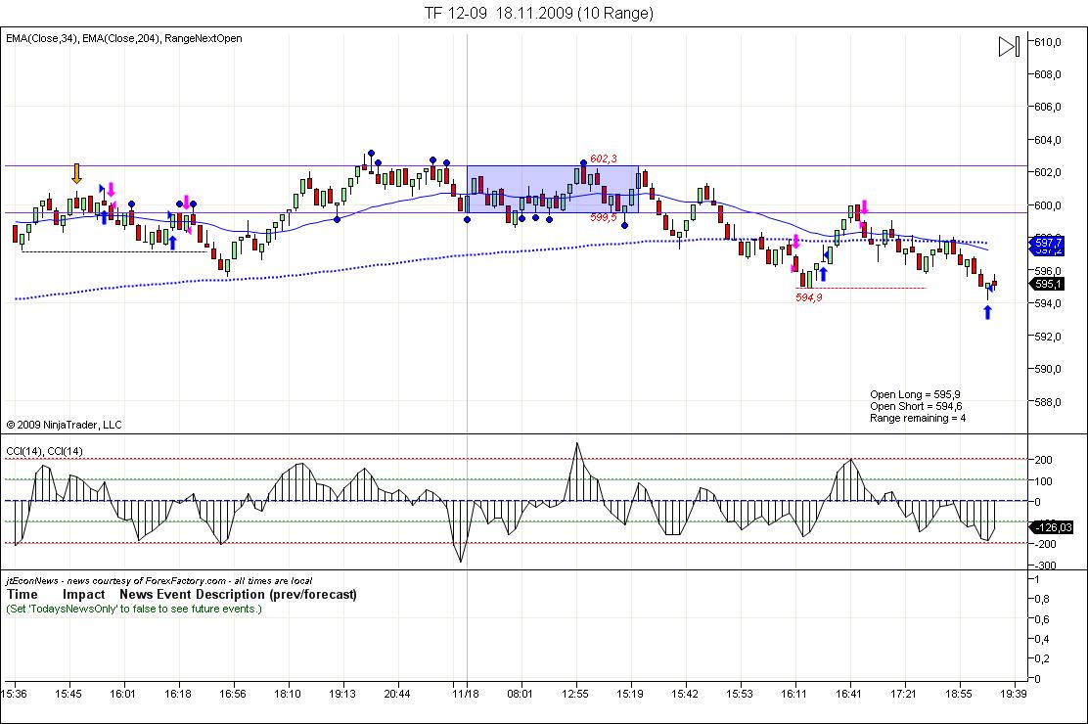This screenshot has width=1088, height=724.
Task: Select the blue 597,7 EMA price marker
Action: [x=1048, y=242]
